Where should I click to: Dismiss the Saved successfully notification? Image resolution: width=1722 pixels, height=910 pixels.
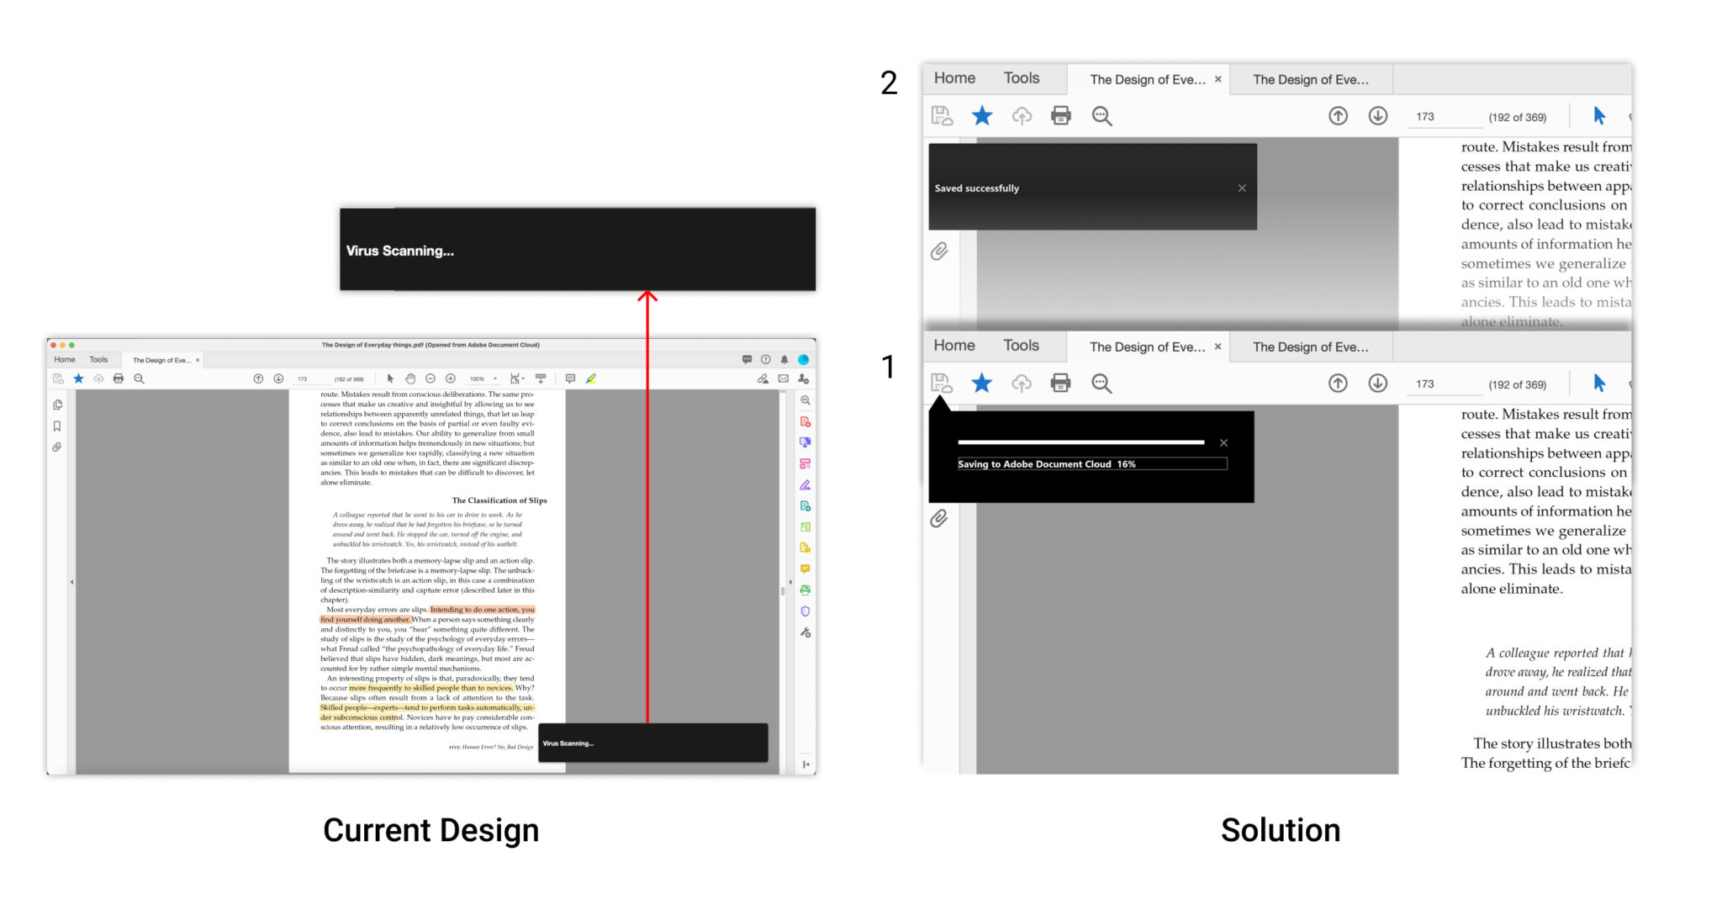pyautogui.click(x=1242, y=188)
